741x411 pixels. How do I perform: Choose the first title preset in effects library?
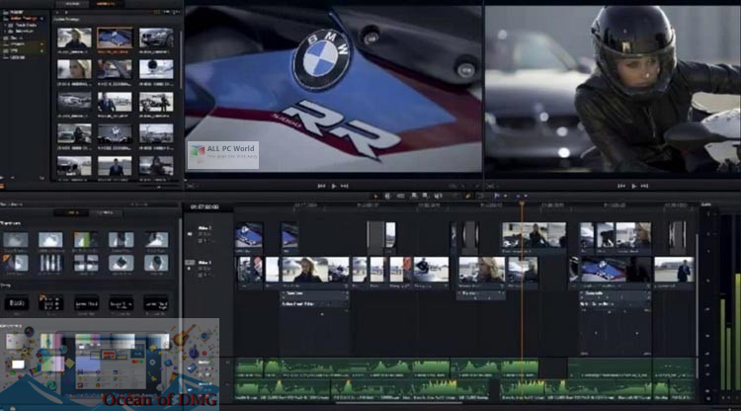point(16,303)
